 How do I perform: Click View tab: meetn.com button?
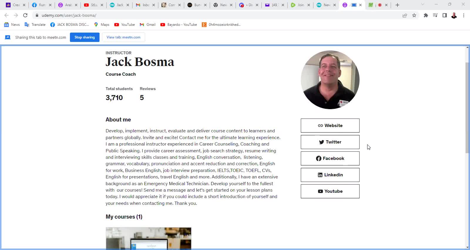(x=123, y=37)
